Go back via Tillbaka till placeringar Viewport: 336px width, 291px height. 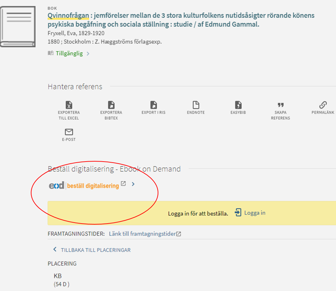(95, 250)
